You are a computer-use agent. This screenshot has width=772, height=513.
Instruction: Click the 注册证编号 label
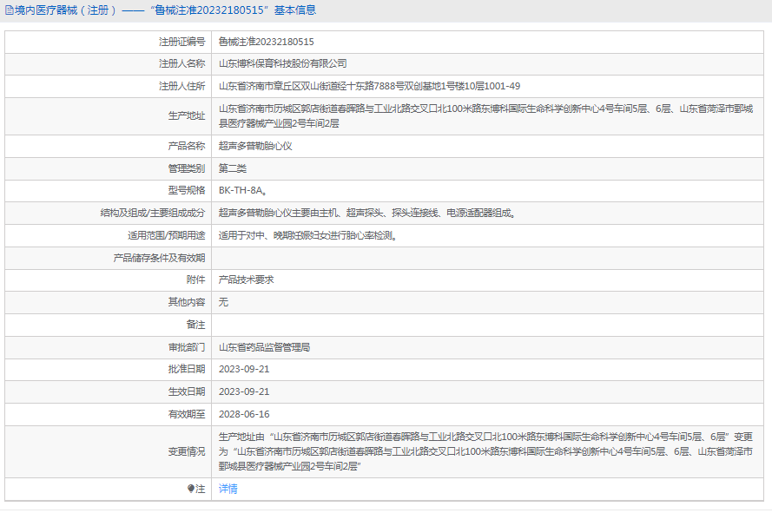point(181,42)
